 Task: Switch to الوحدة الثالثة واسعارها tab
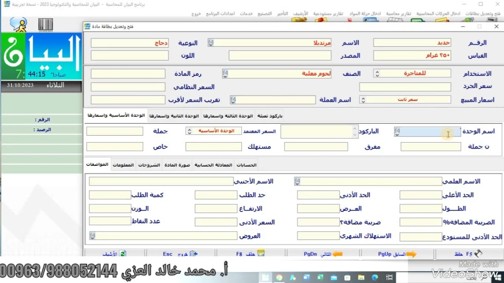pyautogui.click(x=228, y=116)
